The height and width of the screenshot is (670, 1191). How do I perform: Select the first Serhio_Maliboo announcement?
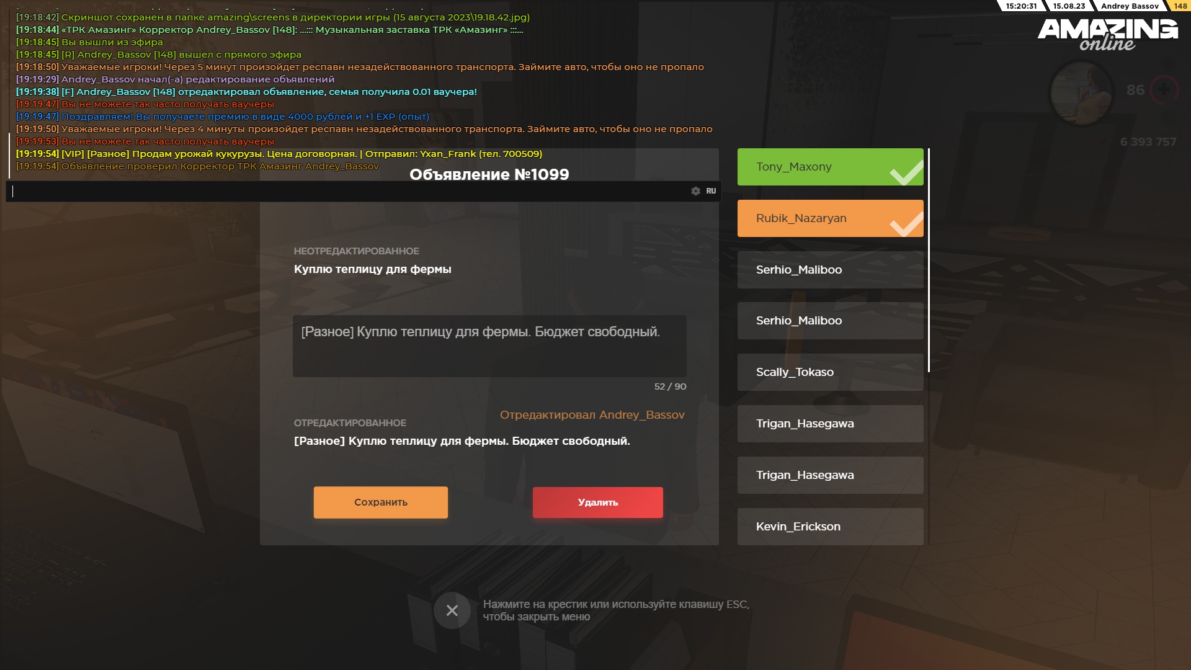point(830,270)
